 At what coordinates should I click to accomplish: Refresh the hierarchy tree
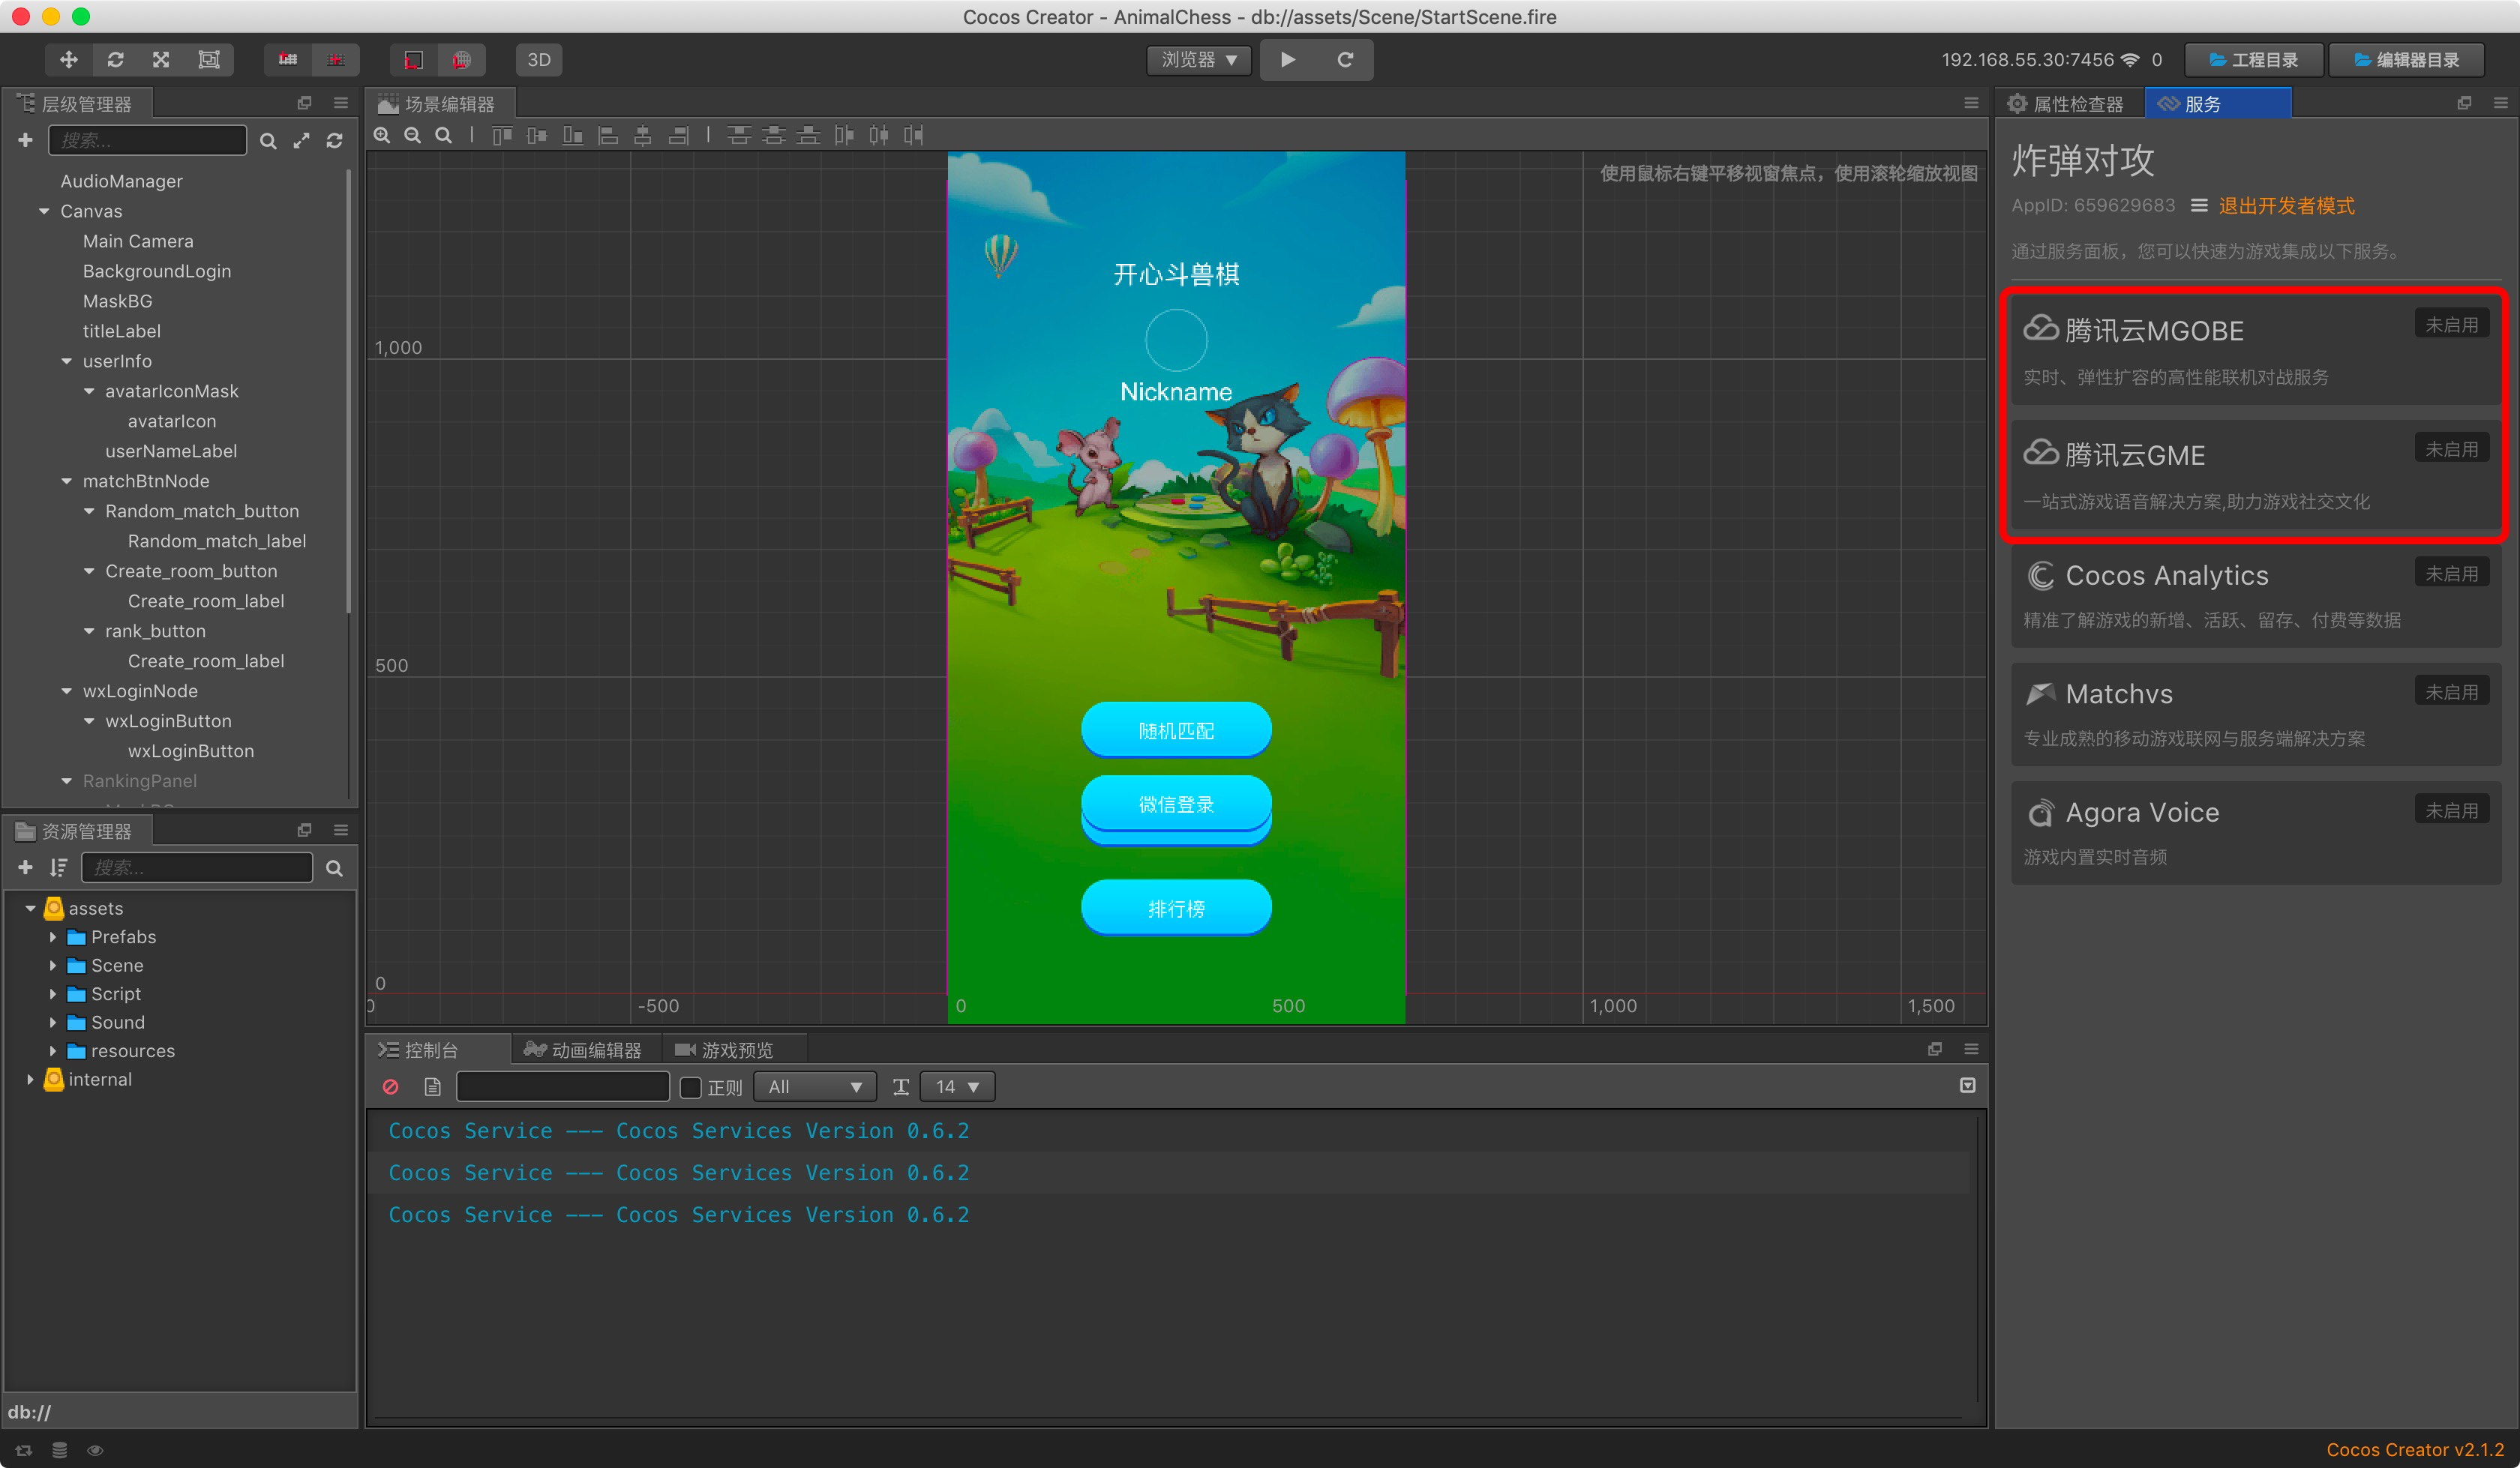(x=335, y=141)
